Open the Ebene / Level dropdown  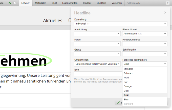(x=145, y=34)
